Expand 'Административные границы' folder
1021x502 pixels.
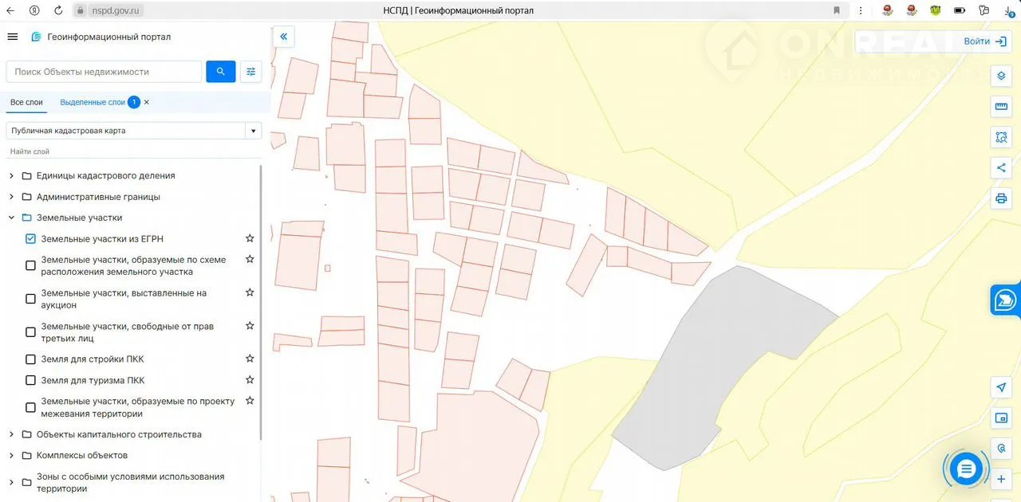point(11,197)
